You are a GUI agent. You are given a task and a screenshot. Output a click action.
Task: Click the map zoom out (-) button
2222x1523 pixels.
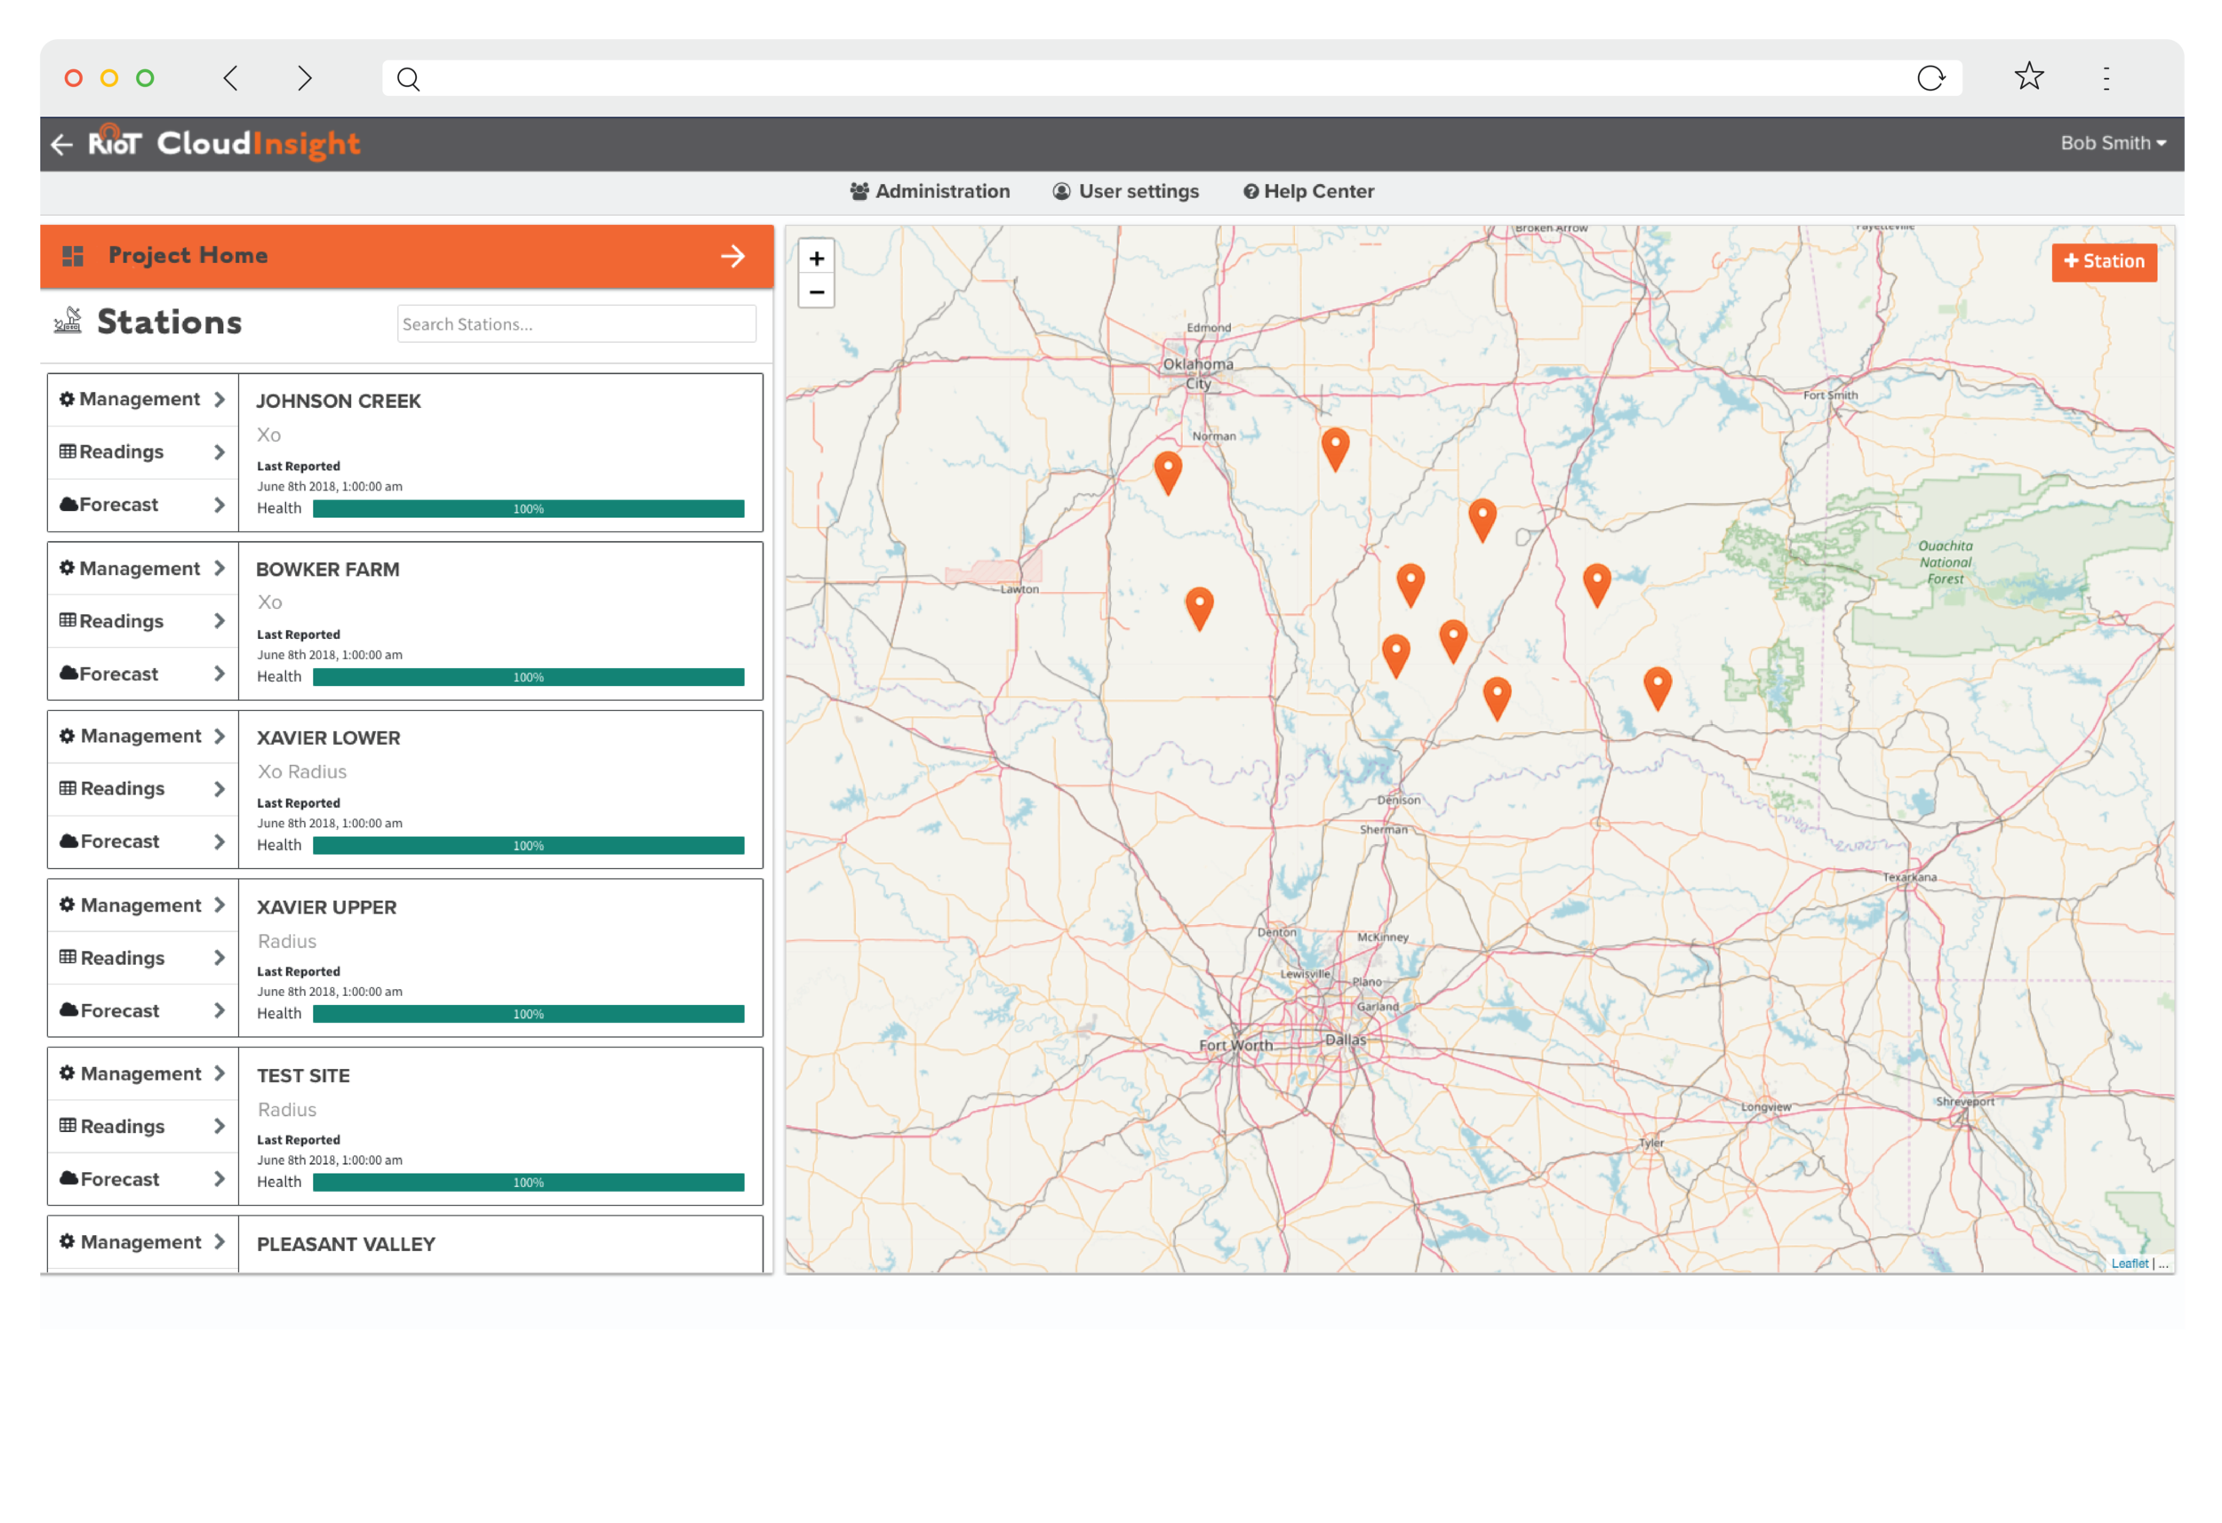click(817, 292)
